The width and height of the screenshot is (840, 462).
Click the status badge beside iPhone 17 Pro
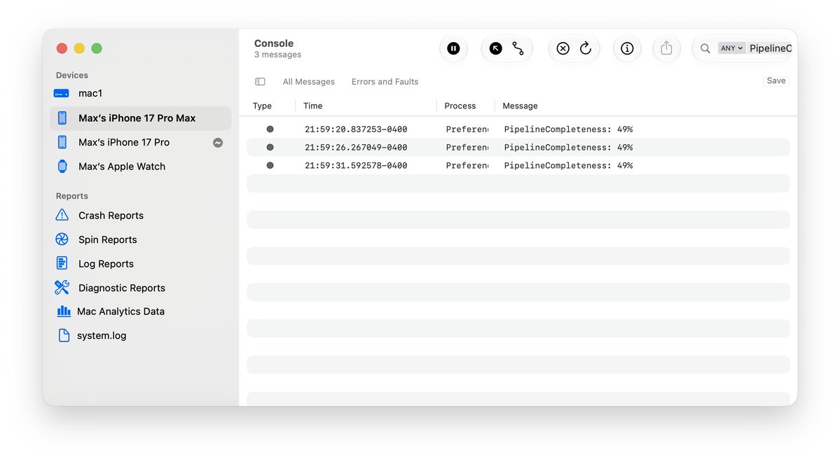217,143
